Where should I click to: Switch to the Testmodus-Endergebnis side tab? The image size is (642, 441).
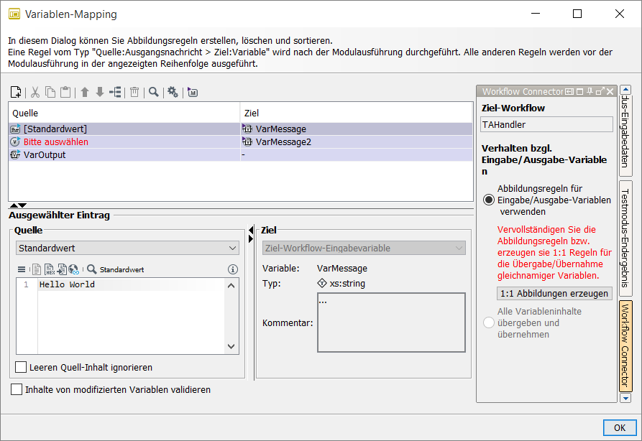coord(625,238)
